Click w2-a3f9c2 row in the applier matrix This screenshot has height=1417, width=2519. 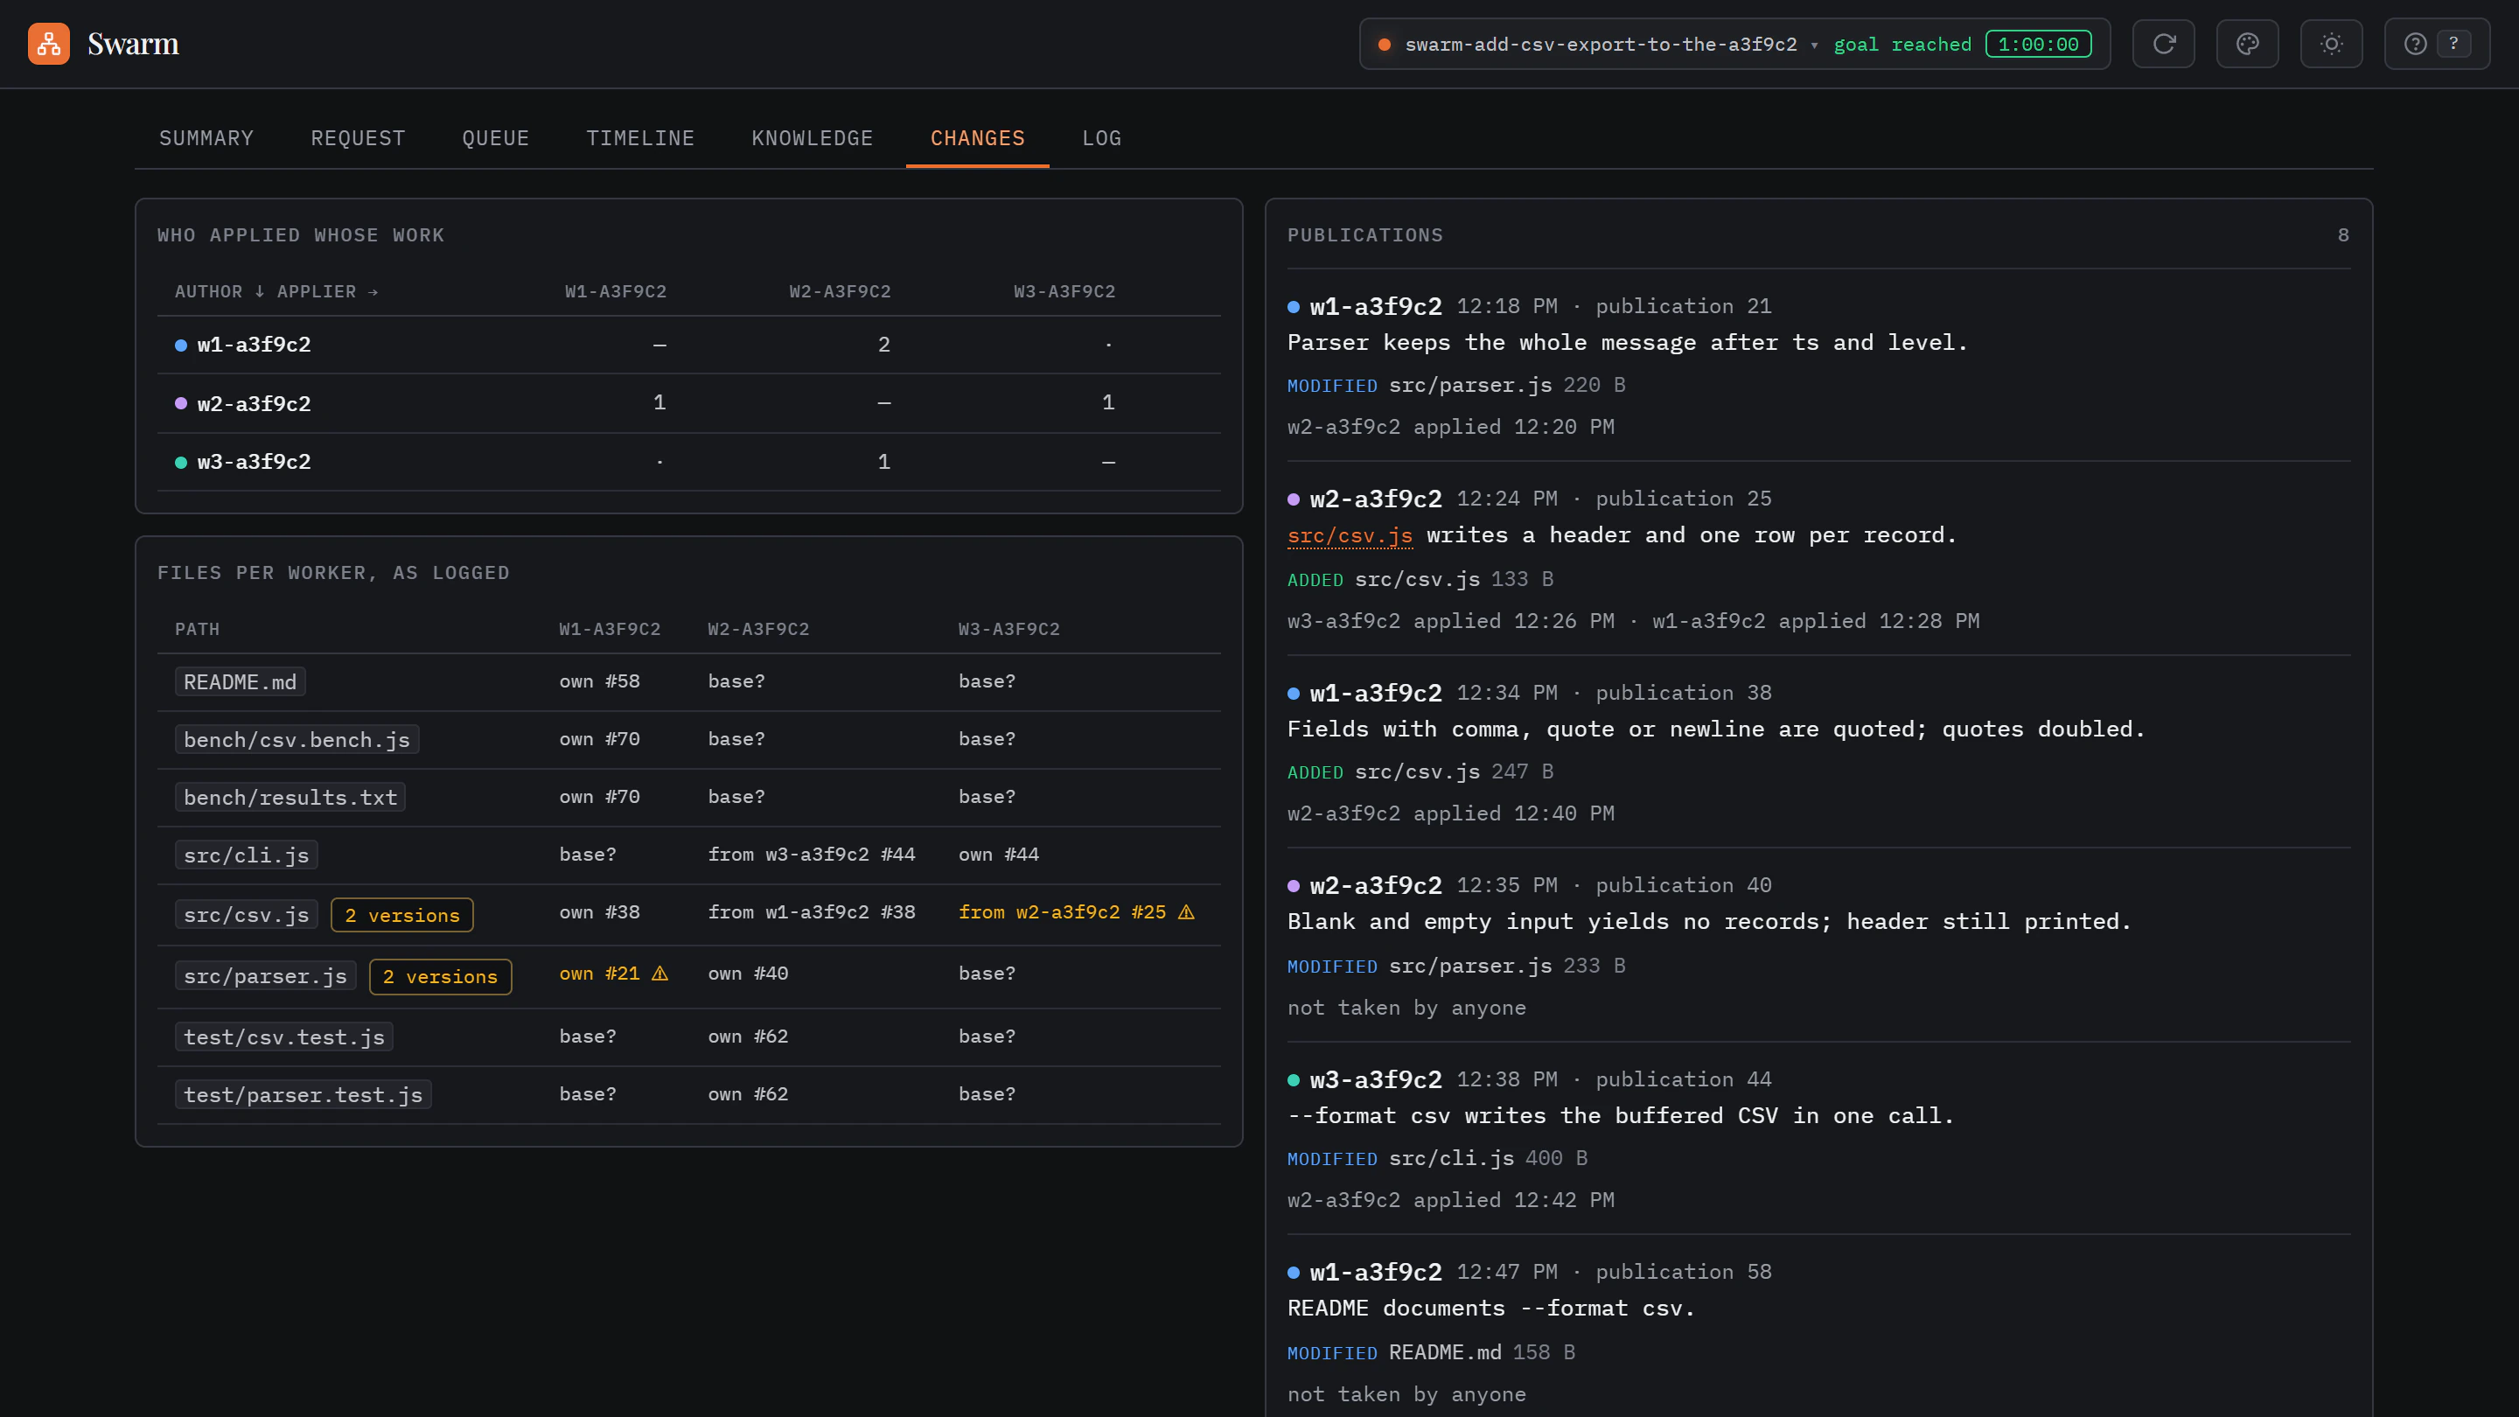pyautogui.click(x=688, y=404)
